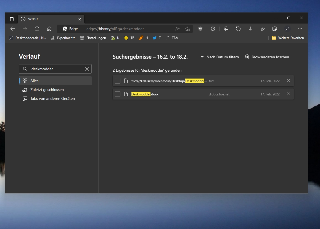Go back to previous page
The width and height of the screenshot is (320, 229).
(13, 29)
